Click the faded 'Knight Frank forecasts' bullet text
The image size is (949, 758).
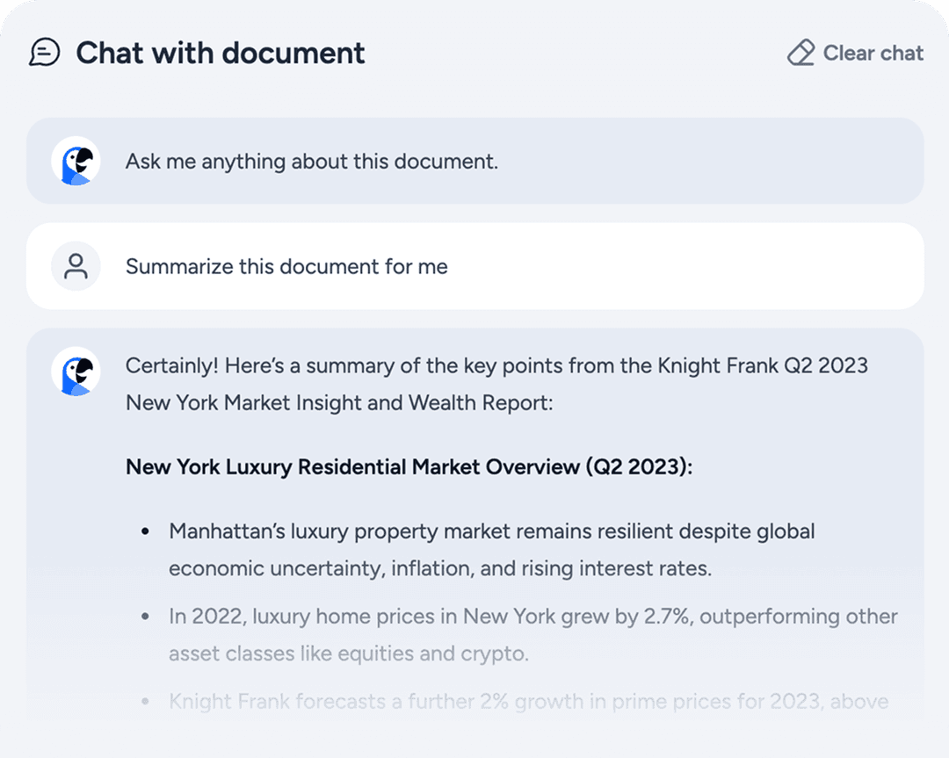pyautogui.click(x=528, y=701)
